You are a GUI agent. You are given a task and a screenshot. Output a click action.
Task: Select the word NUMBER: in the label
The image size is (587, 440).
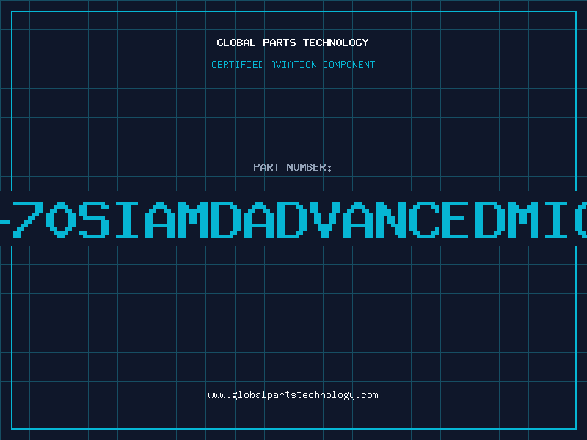(309, 167)
